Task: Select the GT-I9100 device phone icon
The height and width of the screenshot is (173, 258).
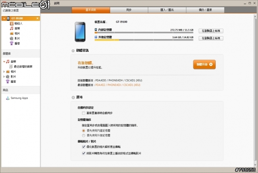Action: (8, 19)
